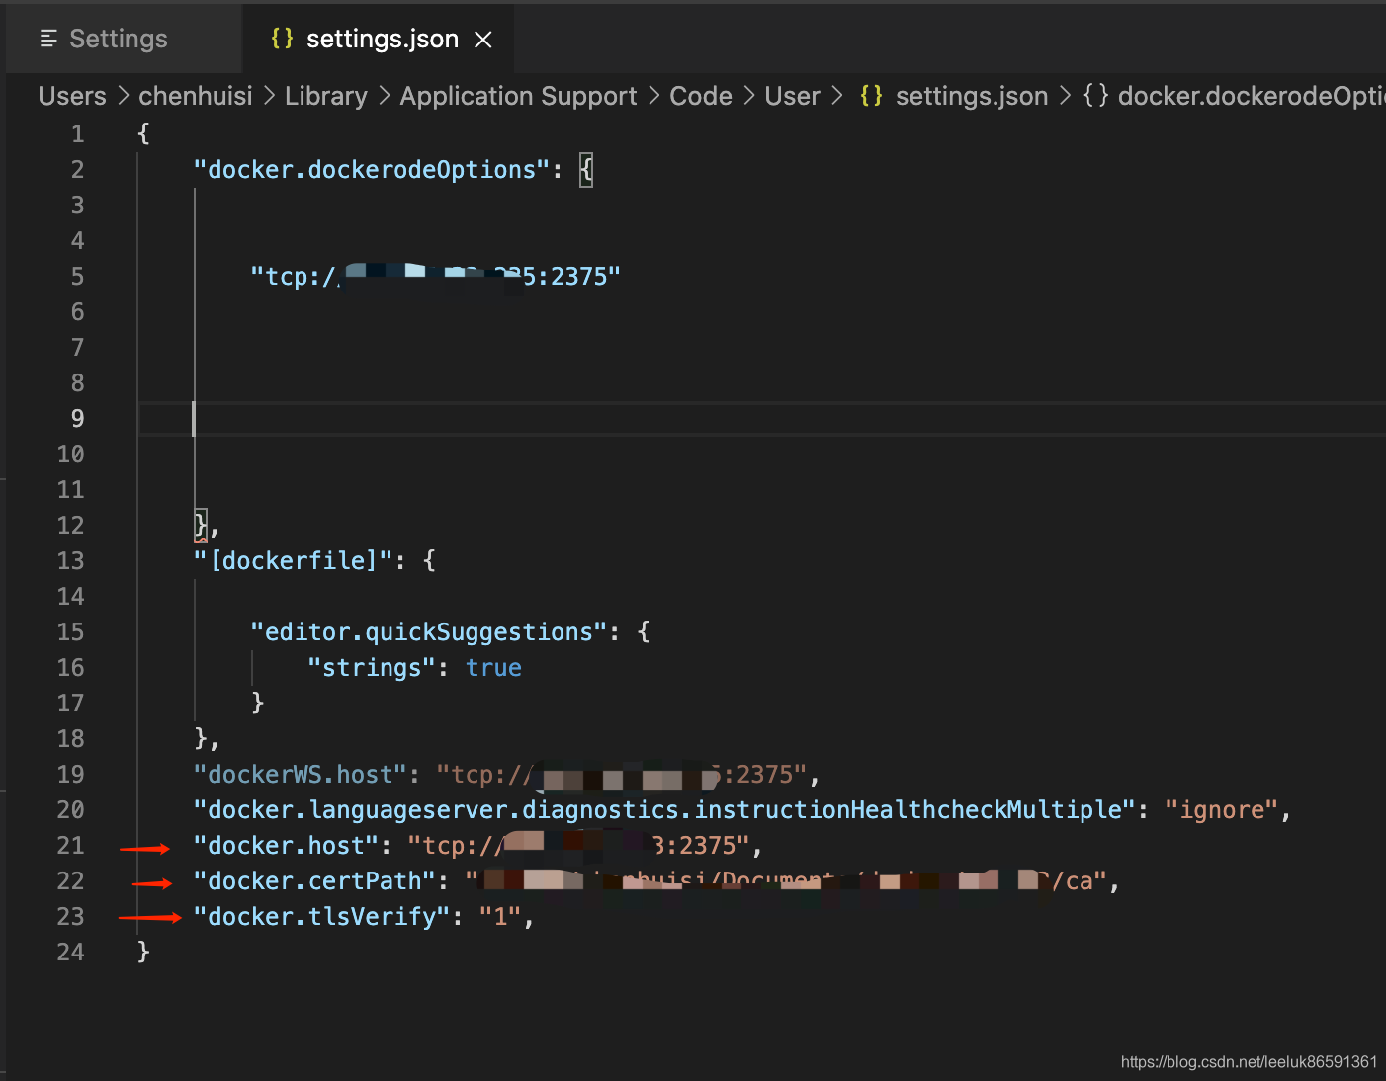The height and width of the screenshot is (1081, 1386).
Task: Click the braces icon before docker.dockerodeOptions breadcrumb
Action: 1095,96
